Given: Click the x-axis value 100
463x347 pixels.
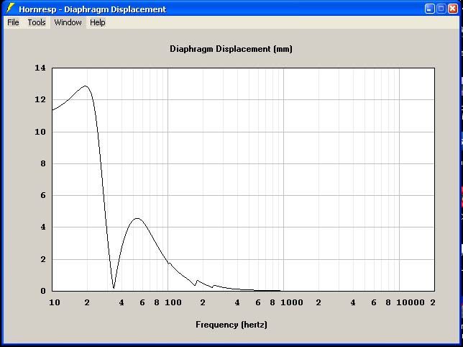Looking at the screenshot, I should coord(173,302).
